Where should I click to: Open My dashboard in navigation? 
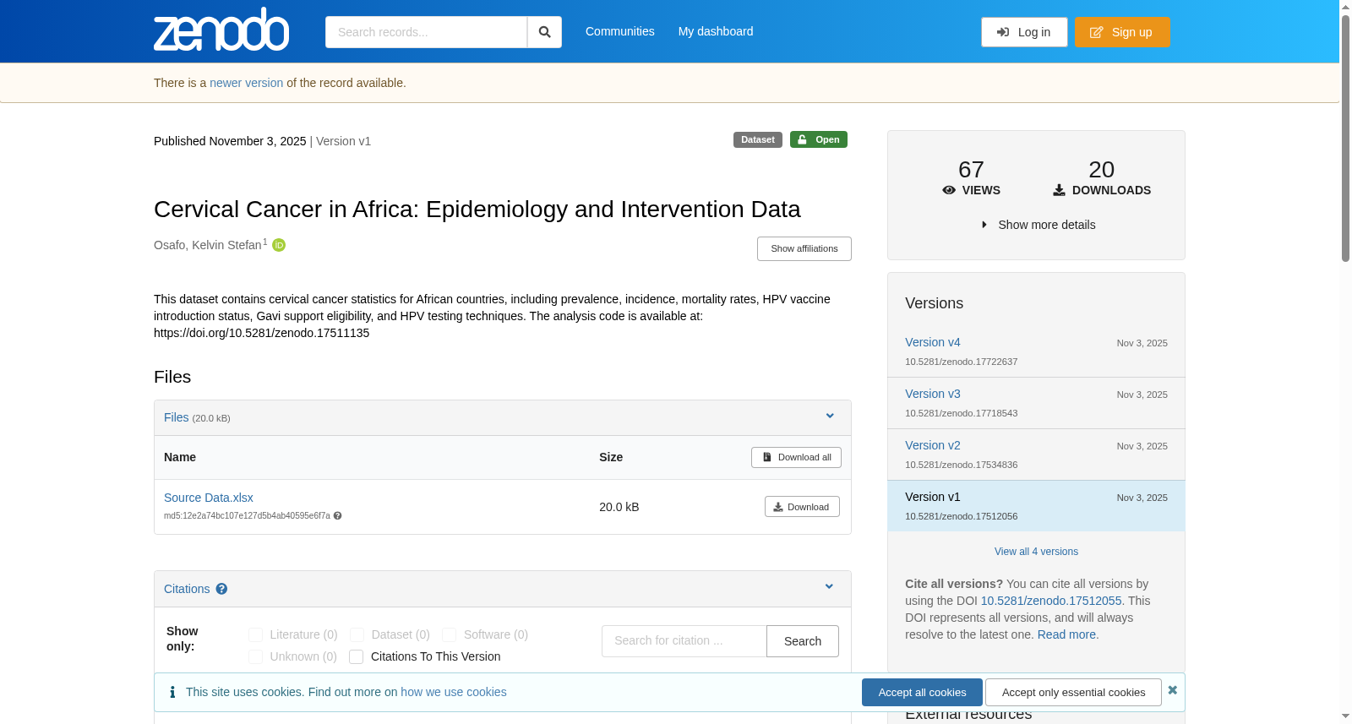coord(716,31)
